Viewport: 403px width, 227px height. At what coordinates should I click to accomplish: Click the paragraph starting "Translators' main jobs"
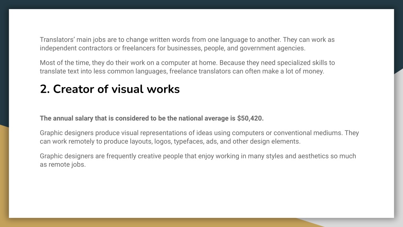(187, 44)
